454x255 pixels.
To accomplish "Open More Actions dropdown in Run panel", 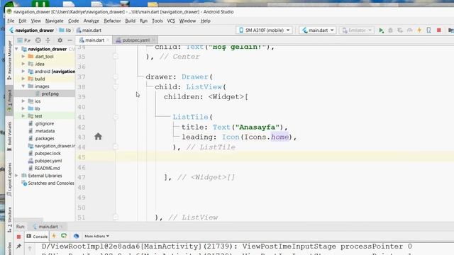I will pos(96,236).
